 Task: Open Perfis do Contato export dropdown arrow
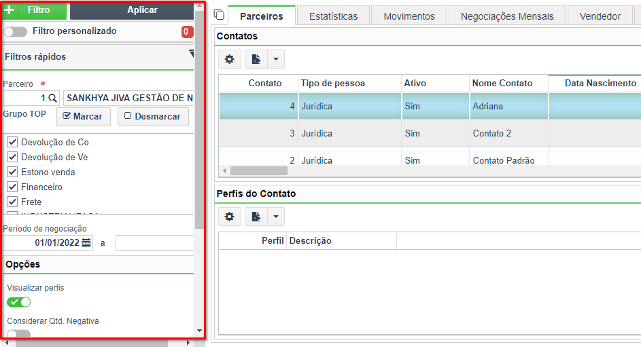pyautogui.click(x=276, y=217)
